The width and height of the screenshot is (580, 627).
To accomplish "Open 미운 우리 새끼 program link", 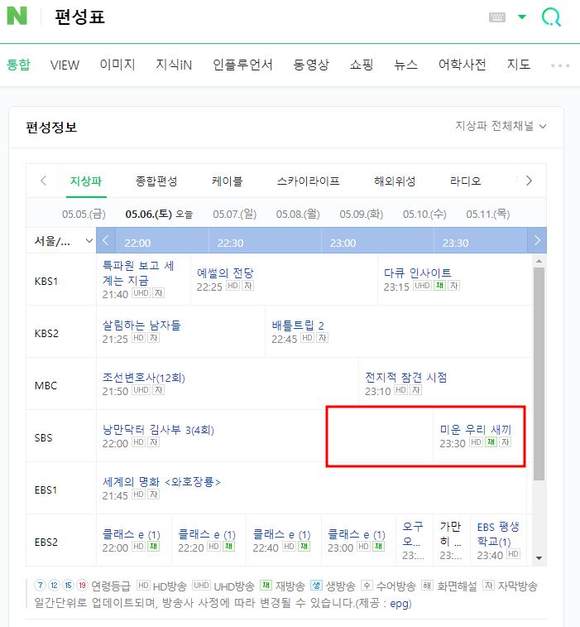I will 476,430.
